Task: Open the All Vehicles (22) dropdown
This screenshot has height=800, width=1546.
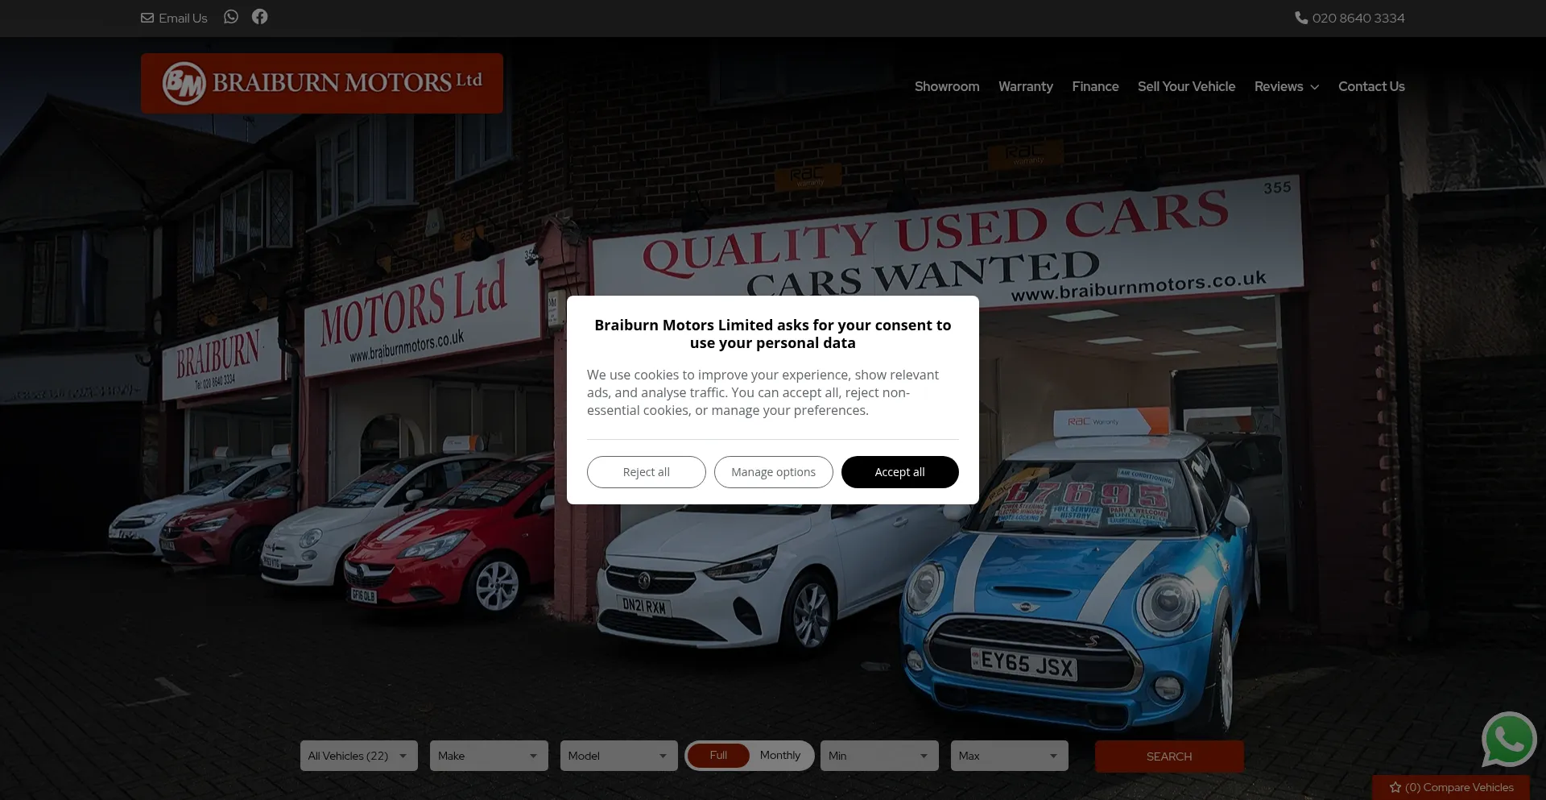Action: (x=359, y=756)
